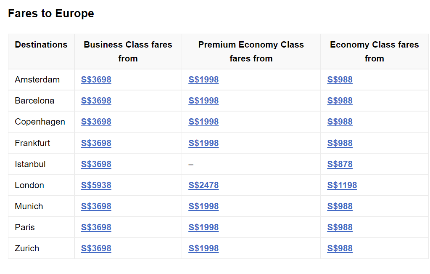The height and width of the screenshot is (274, 430).
Task: Choose Zurich Business Class fare link
Action: tap(96, 248)
